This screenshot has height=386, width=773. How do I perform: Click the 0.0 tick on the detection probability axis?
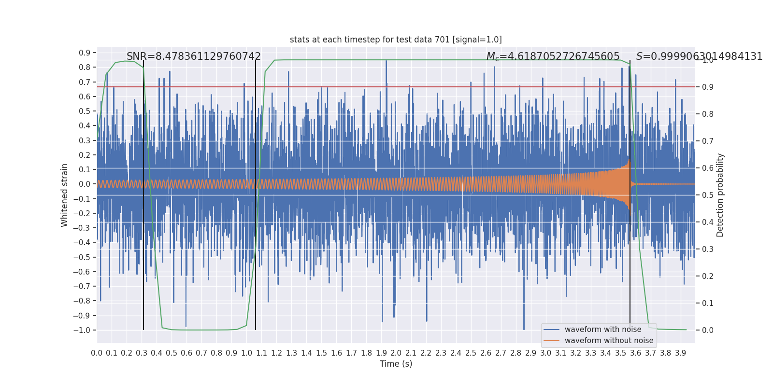pyautogui.click(x=708, y=331)
